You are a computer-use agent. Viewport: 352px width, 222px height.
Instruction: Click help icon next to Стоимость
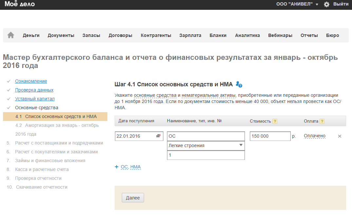275,121
